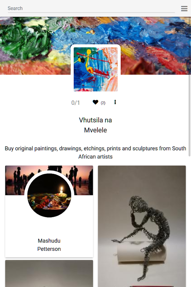Click inside the Search field
This screenshot has height=287, width=191.
pyautogui.click(x=91, y=8)
